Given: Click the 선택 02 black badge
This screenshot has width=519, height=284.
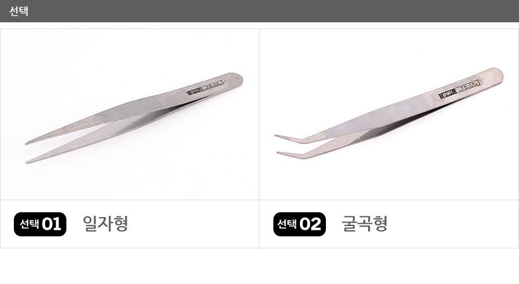Looking at the screenshot, I should (x=299, y=224).
